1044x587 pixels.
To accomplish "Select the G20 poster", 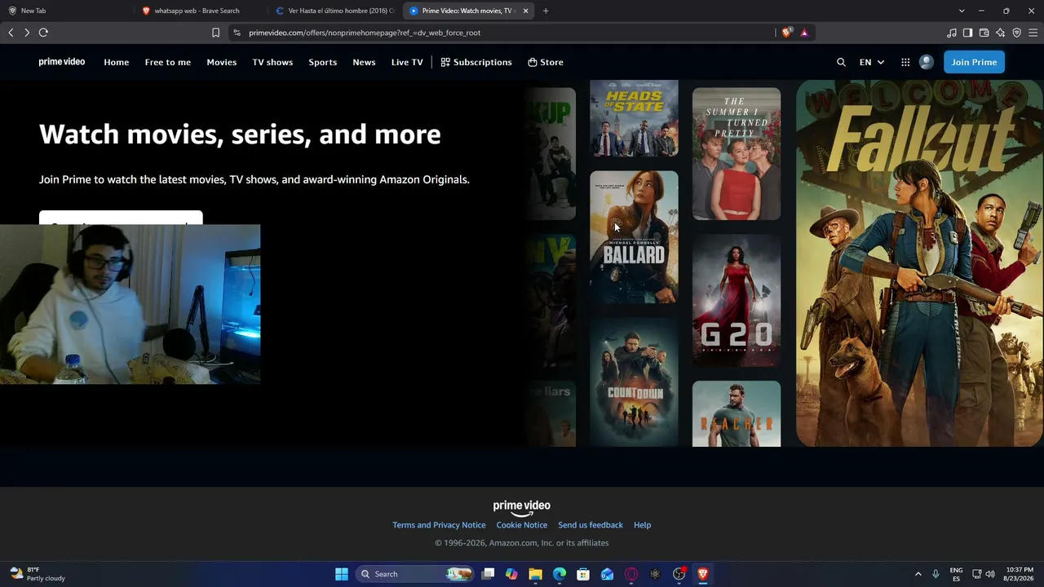I will click(737, 300).
